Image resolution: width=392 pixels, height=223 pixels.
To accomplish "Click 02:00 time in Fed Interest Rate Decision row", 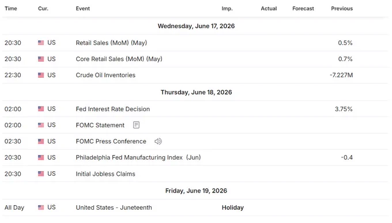I will 13,109.
